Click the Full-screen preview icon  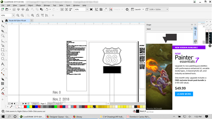coord(91,10)
